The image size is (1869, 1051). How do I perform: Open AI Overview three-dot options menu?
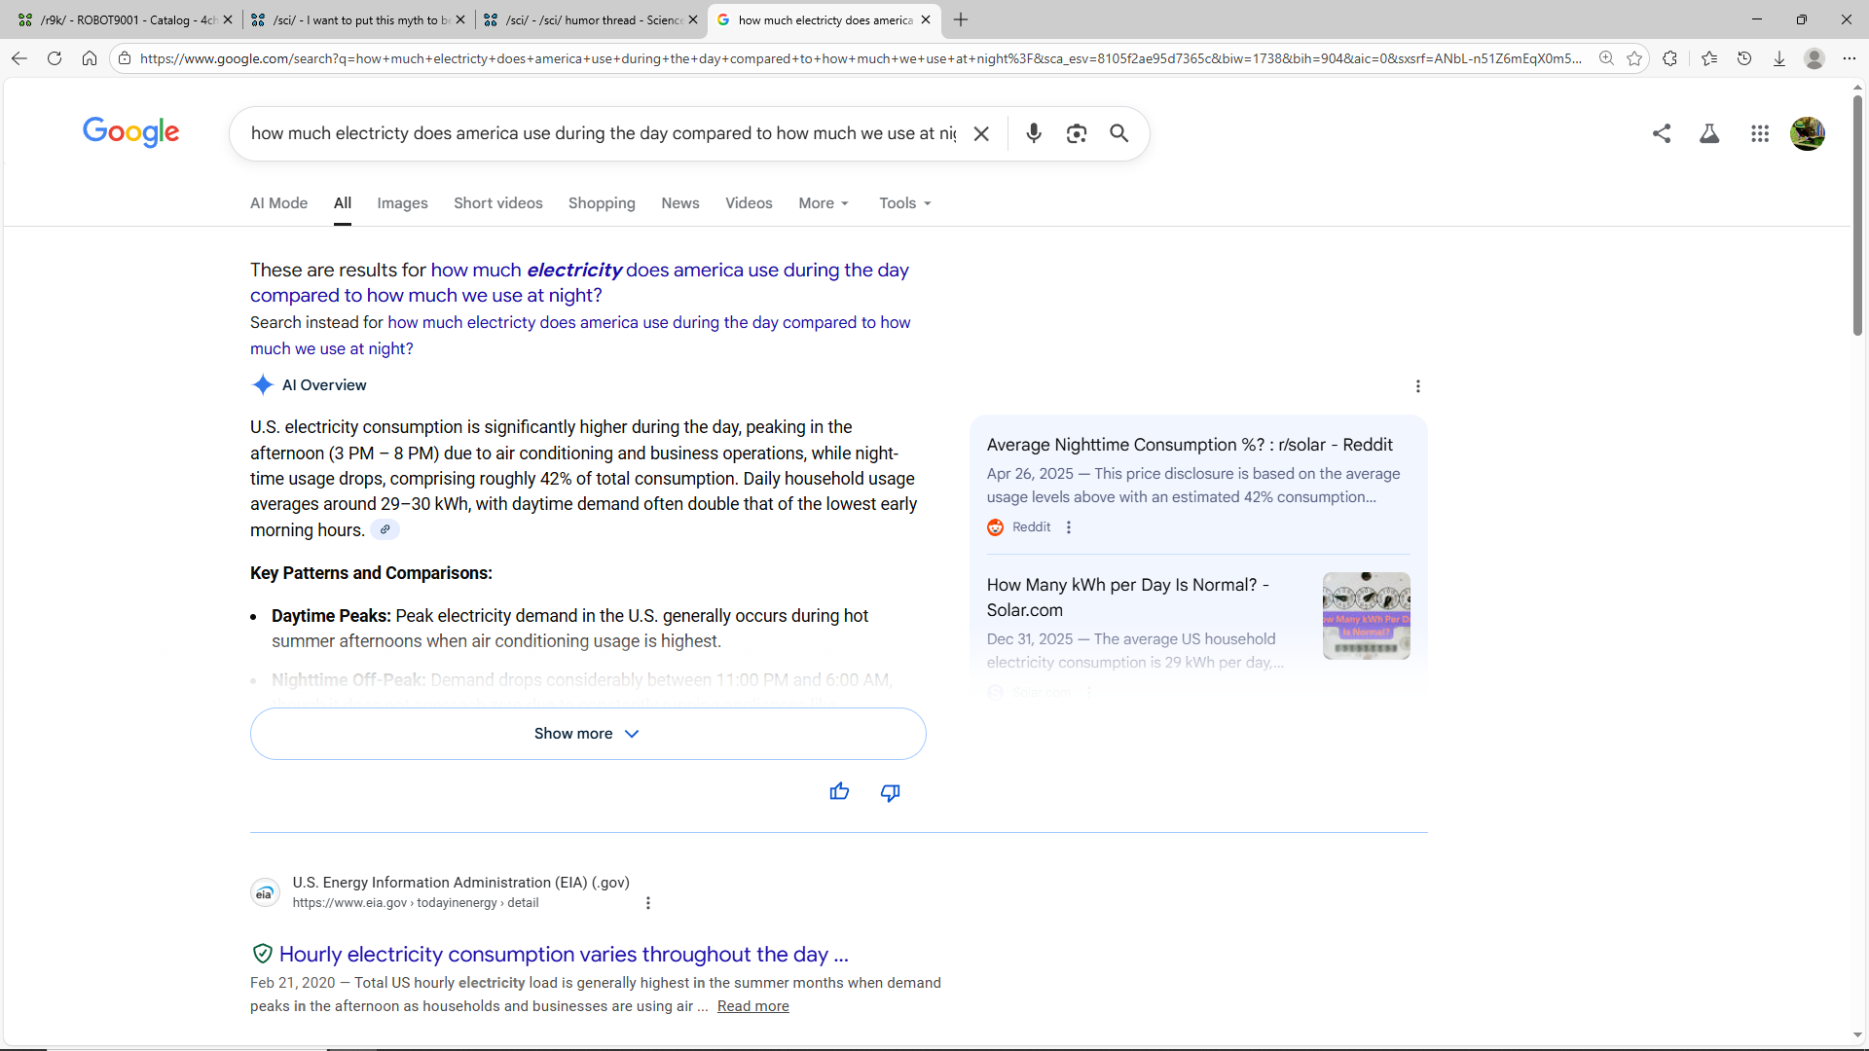pyautogui.click(x=1417, y=386)
